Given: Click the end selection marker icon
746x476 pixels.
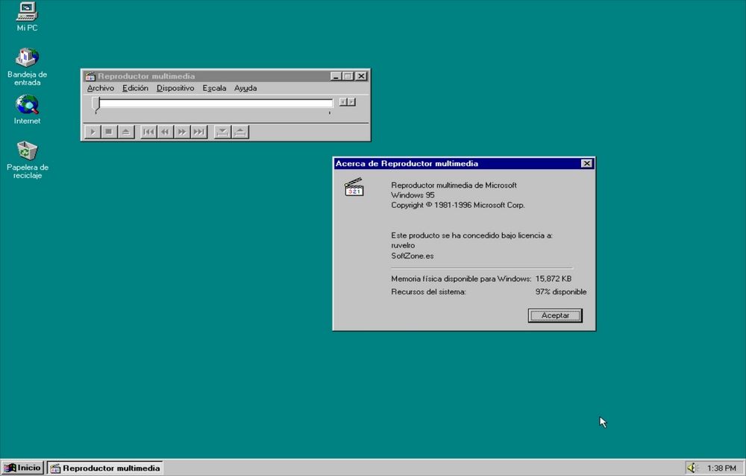Looking at the screenshot, I should (239, 132).
